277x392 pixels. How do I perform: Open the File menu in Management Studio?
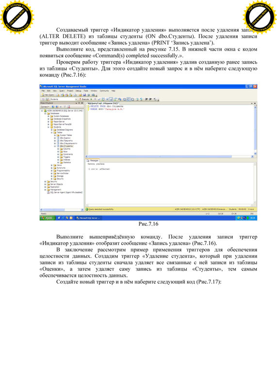43,91
